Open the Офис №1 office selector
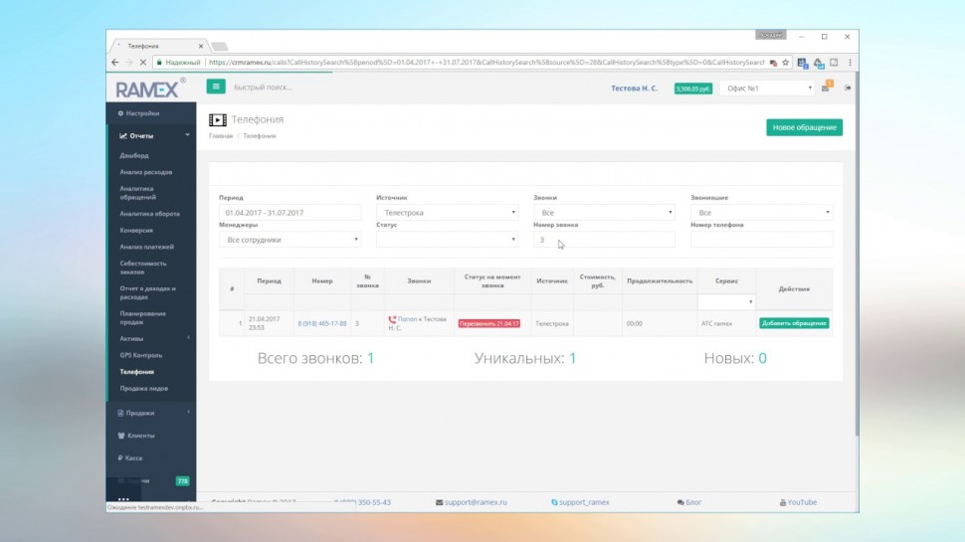 pyautogui.click(x=768, y=88)
